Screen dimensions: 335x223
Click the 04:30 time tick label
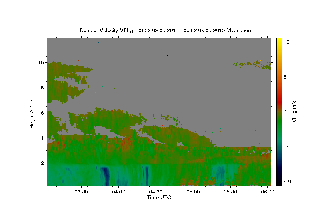pos(156,192)
